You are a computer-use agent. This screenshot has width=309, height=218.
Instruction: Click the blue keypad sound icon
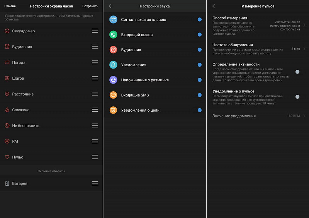pyautogui.click(x=113, y=20)
